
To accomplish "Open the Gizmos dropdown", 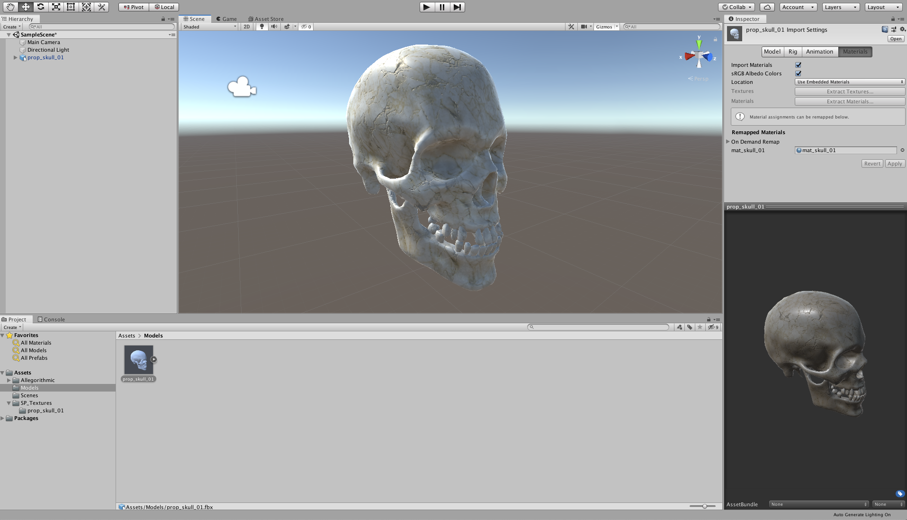I will tap(607, 27).
